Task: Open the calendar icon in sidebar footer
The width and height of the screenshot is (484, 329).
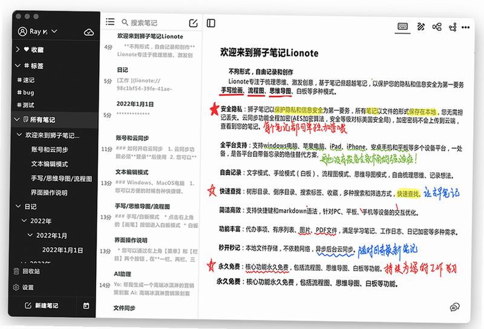Action: (86, 306)
